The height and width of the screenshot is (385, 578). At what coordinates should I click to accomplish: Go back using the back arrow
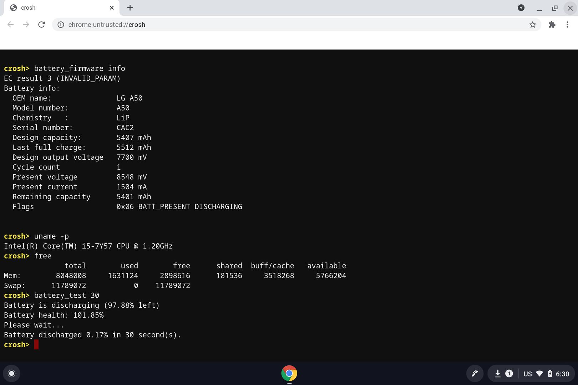pos(11,25)
